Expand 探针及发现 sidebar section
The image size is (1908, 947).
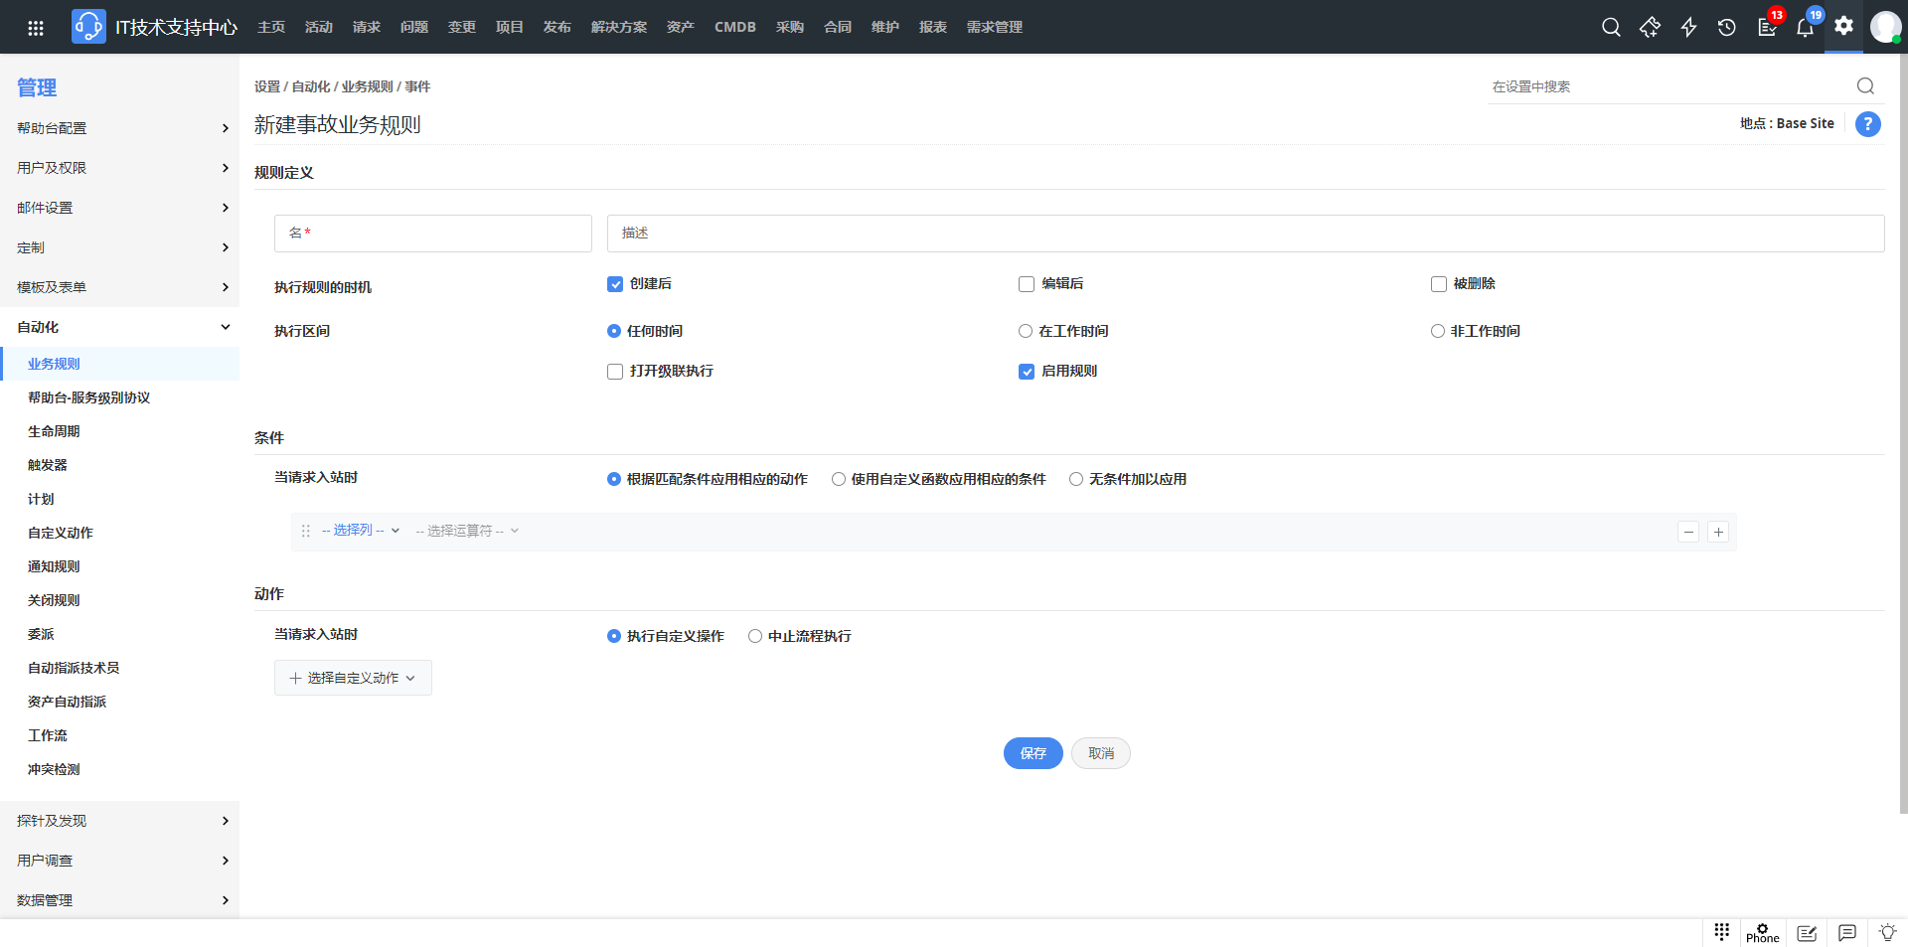[119, 821]
